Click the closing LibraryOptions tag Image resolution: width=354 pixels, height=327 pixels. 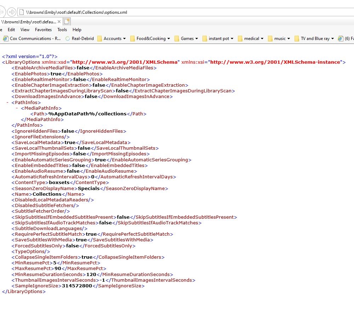pos(24,292)
